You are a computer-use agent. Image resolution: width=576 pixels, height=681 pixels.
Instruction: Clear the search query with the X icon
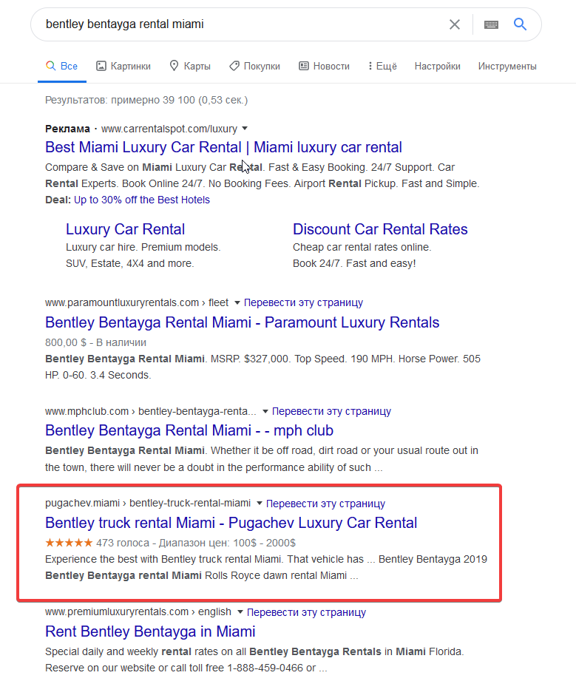tap(455, 24)
